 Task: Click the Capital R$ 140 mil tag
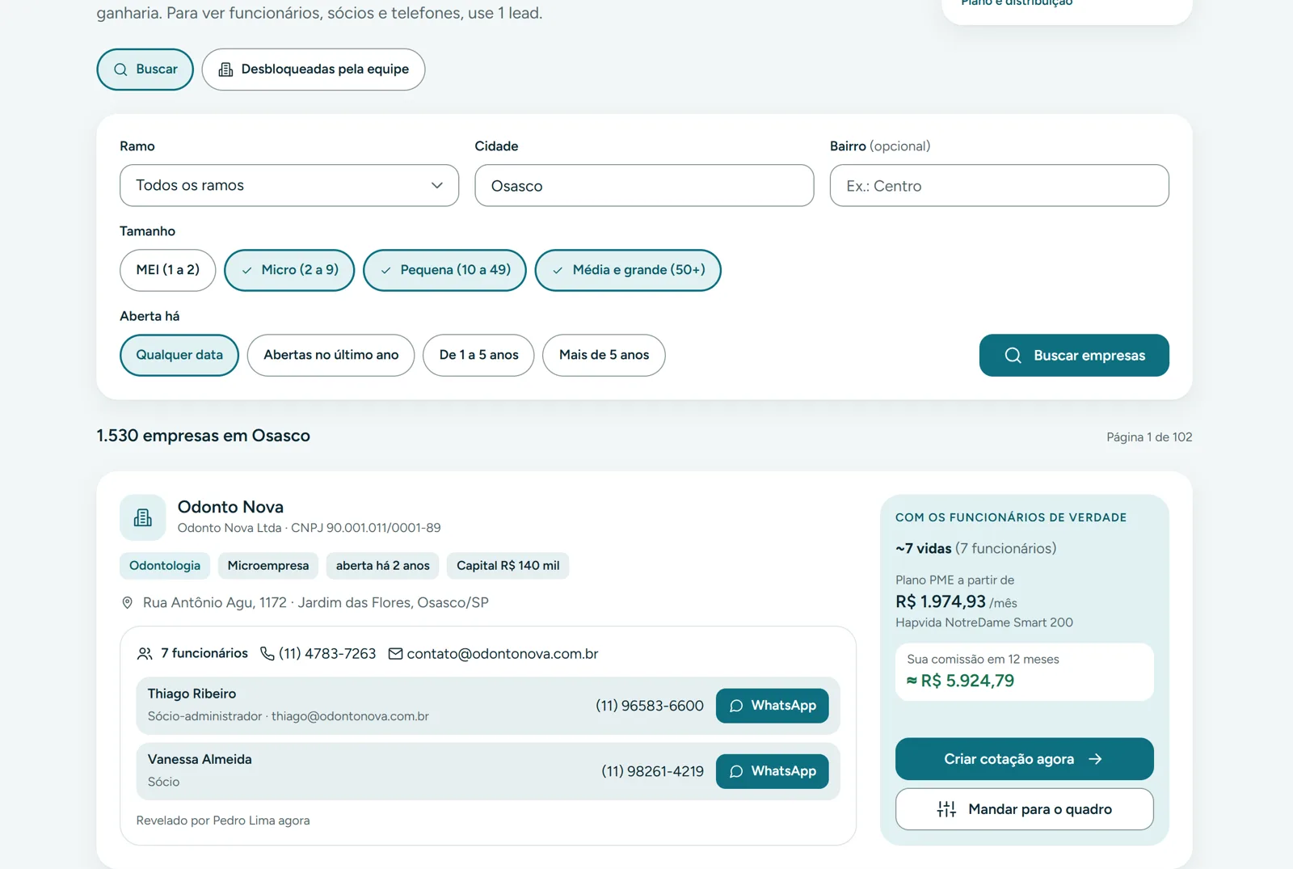coord(508,566)
